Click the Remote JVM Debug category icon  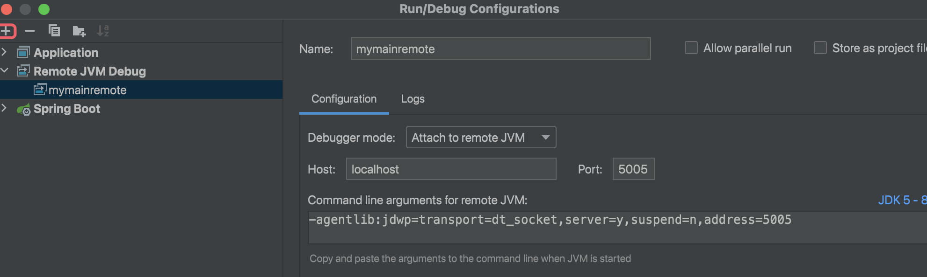click(23, 71)
